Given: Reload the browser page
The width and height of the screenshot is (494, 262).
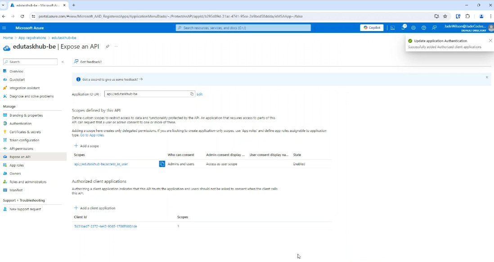Looking at the screenshot, I should [22, 16].
